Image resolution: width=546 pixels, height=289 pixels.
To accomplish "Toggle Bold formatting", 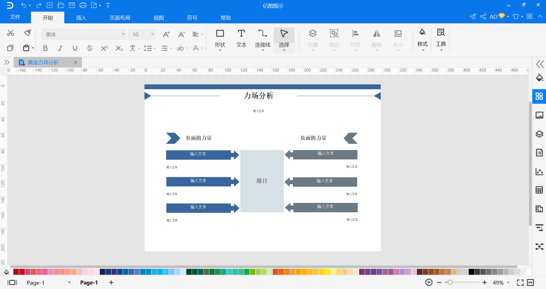I will pos(45,48).
